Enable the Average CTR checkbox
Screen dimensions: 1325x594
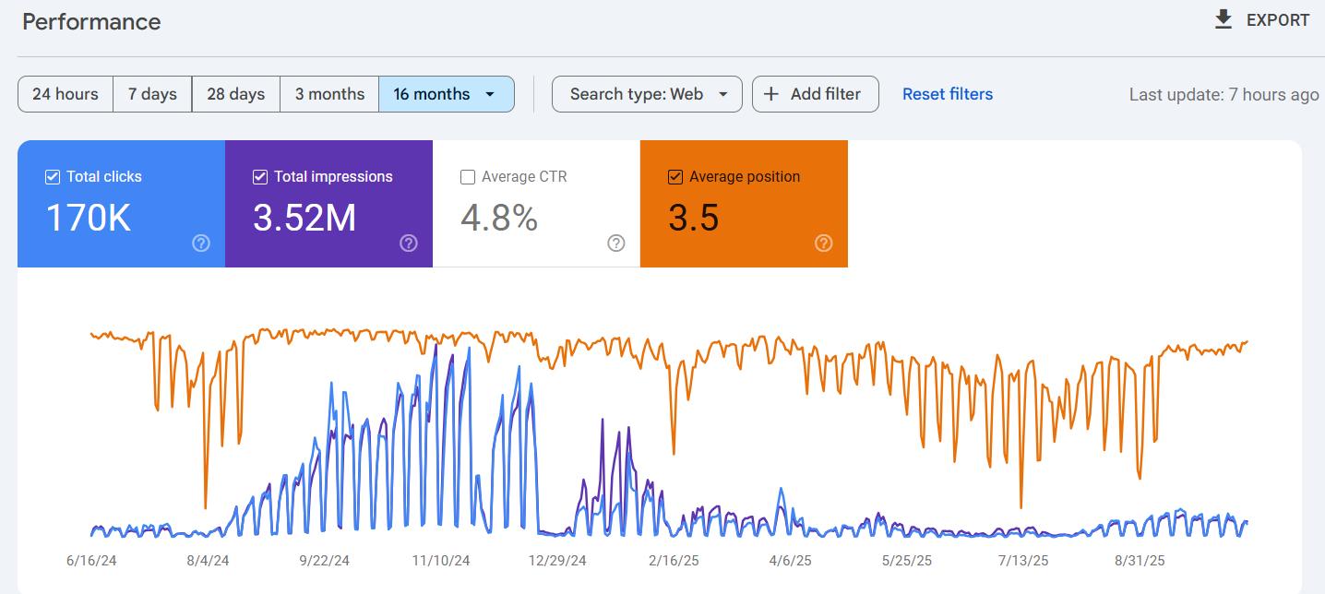tap(467, 176)
